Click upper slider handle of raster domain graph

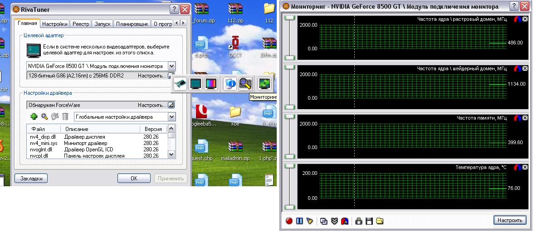(289, 18)
